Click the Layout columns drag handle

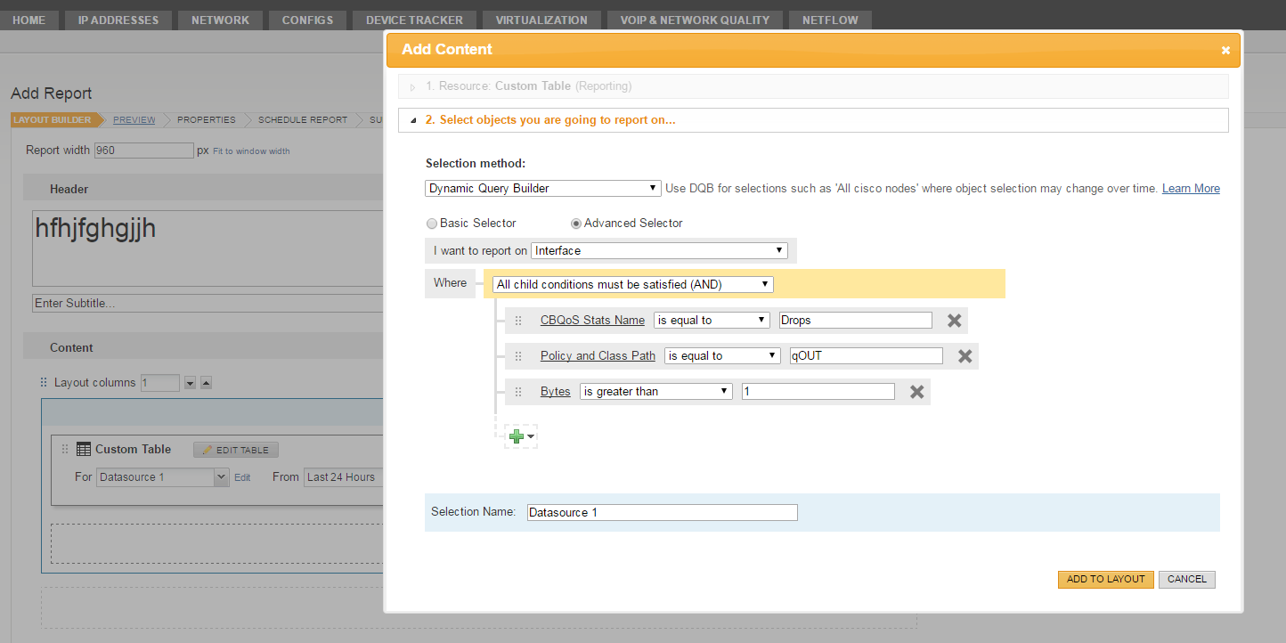click(44, 383)
